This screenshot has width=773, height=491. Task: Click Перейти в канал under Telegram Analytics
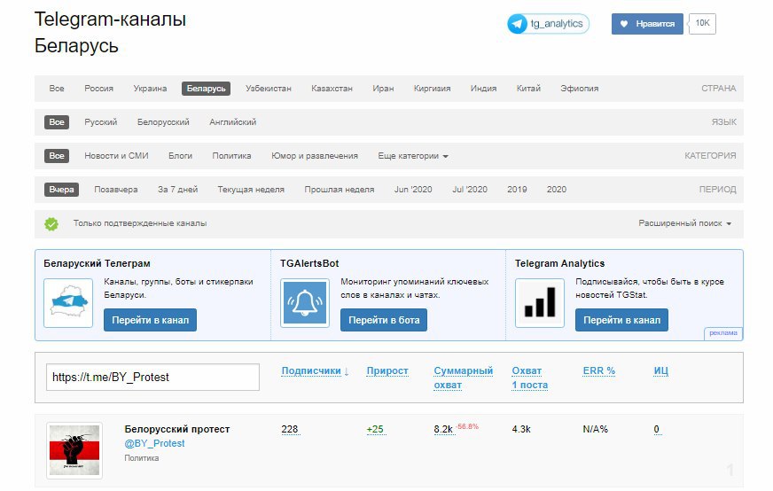point(621,320)
